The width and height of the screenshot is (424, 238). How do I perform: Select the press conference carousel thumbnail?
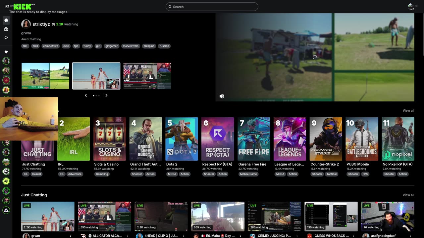coord(147,76)
